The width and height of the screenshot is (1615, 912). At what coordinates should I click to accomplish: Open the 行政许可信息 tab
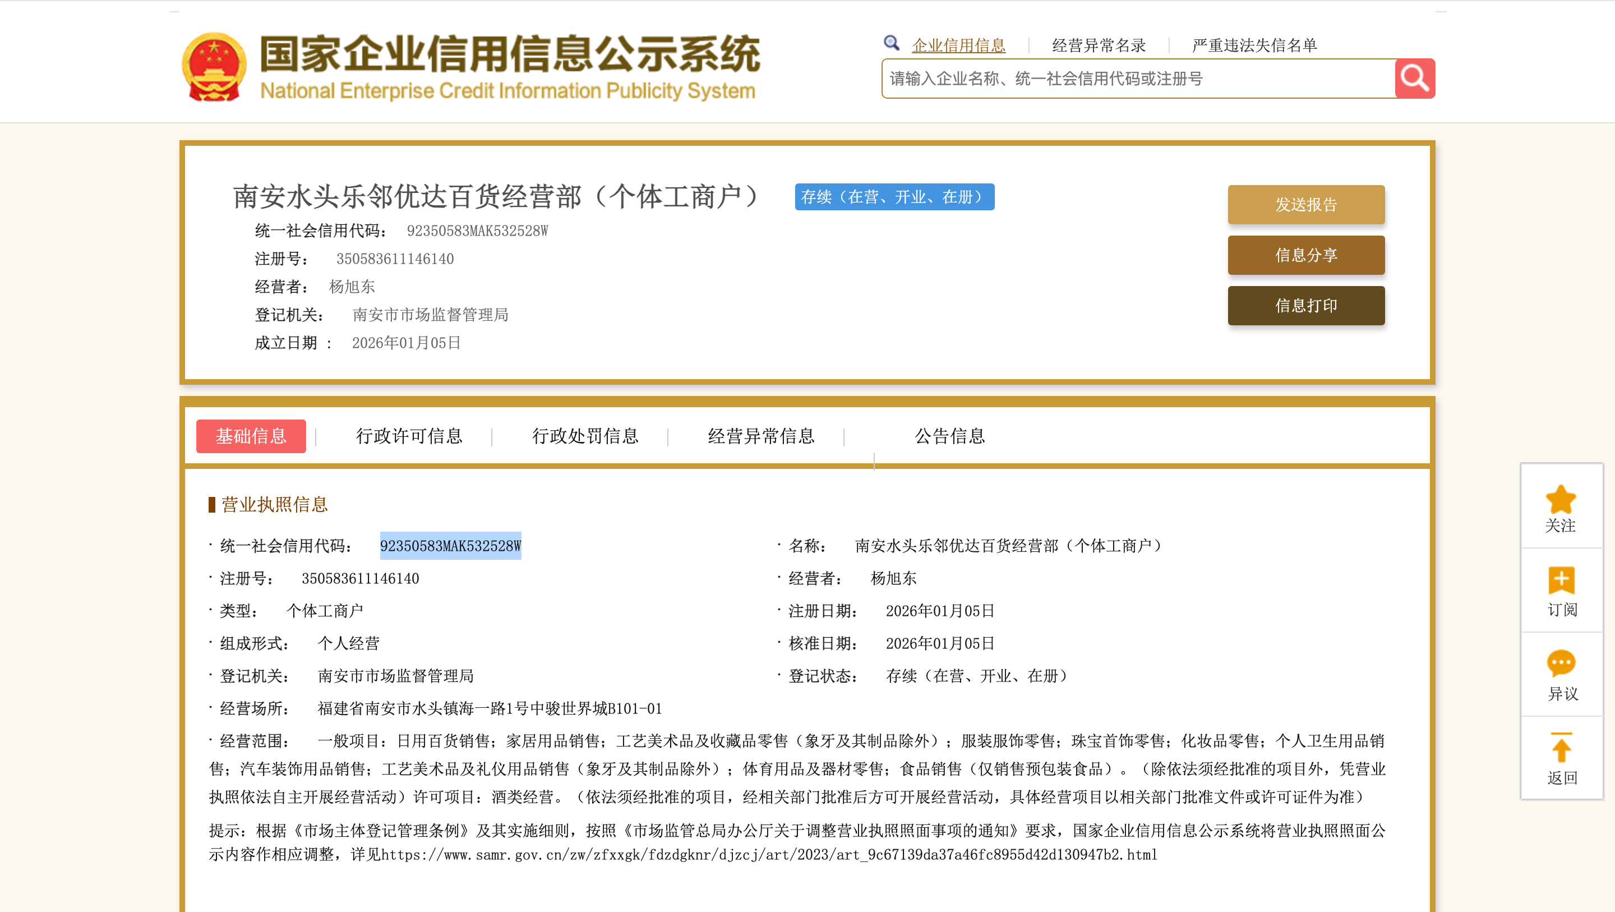[409, 436]
